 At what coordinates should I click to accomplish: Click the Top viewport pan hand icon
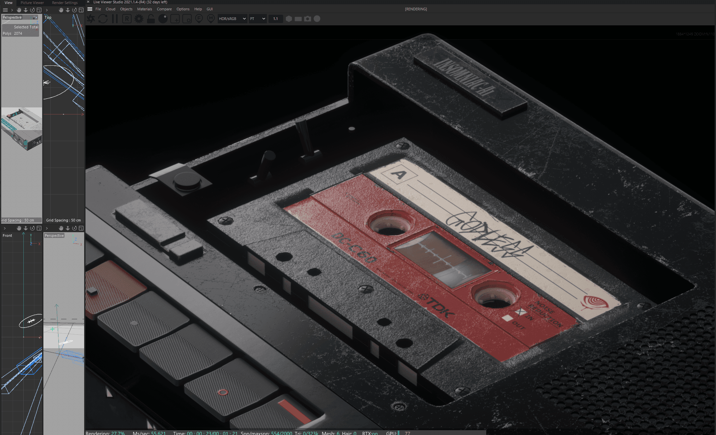61,10
